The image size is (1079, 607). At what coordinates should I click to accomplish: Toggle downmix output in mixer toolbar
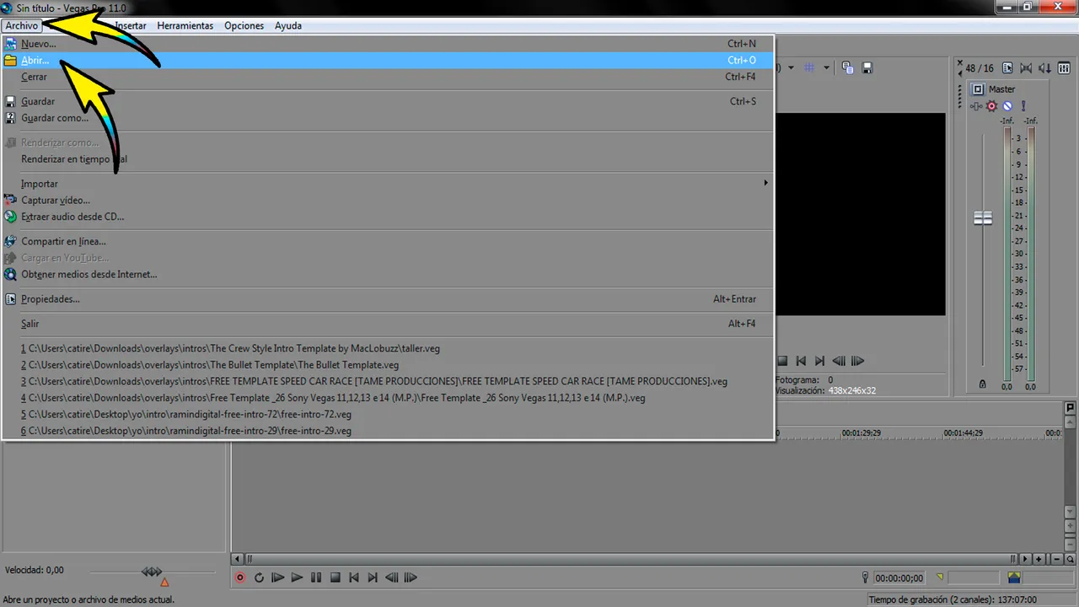pos(1027,68)
